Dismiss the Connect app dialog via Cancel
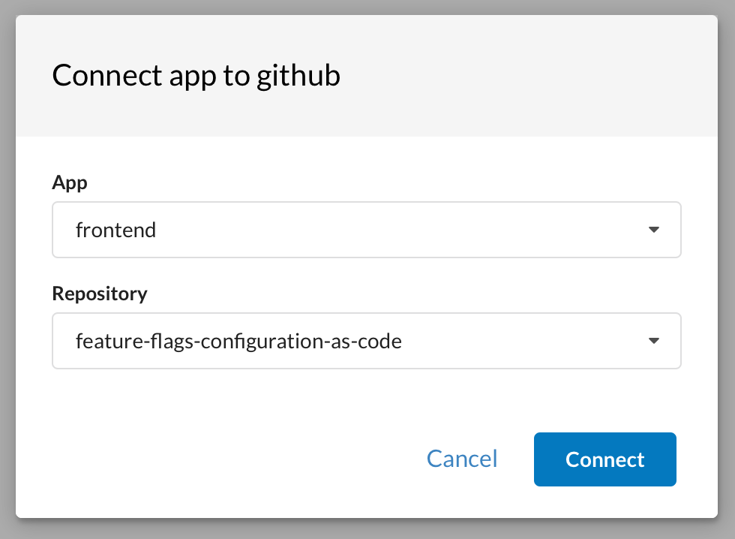The width and height of the screenshot is (735, 539). click(462, 459)
